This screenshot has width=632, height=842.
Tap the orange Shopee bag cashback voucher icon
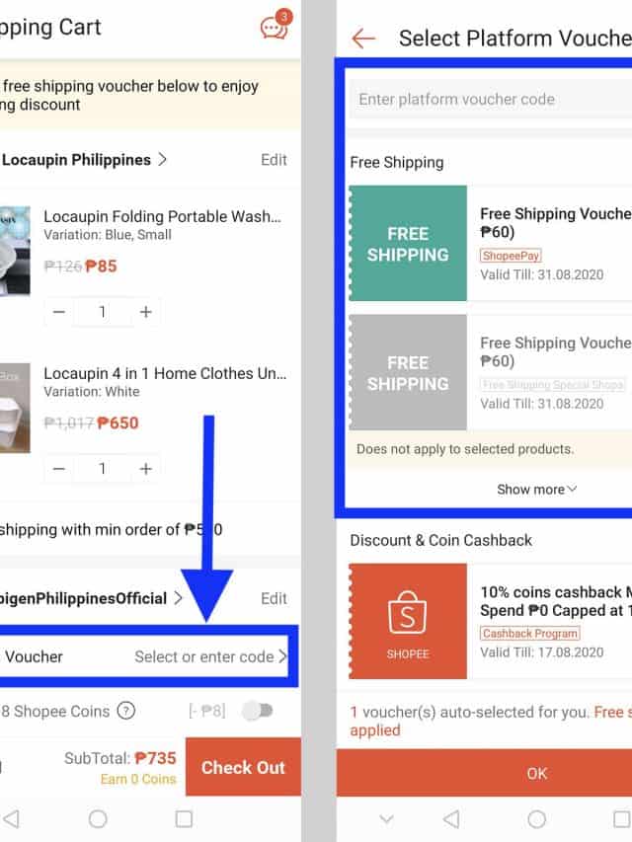tap(408, 621)
